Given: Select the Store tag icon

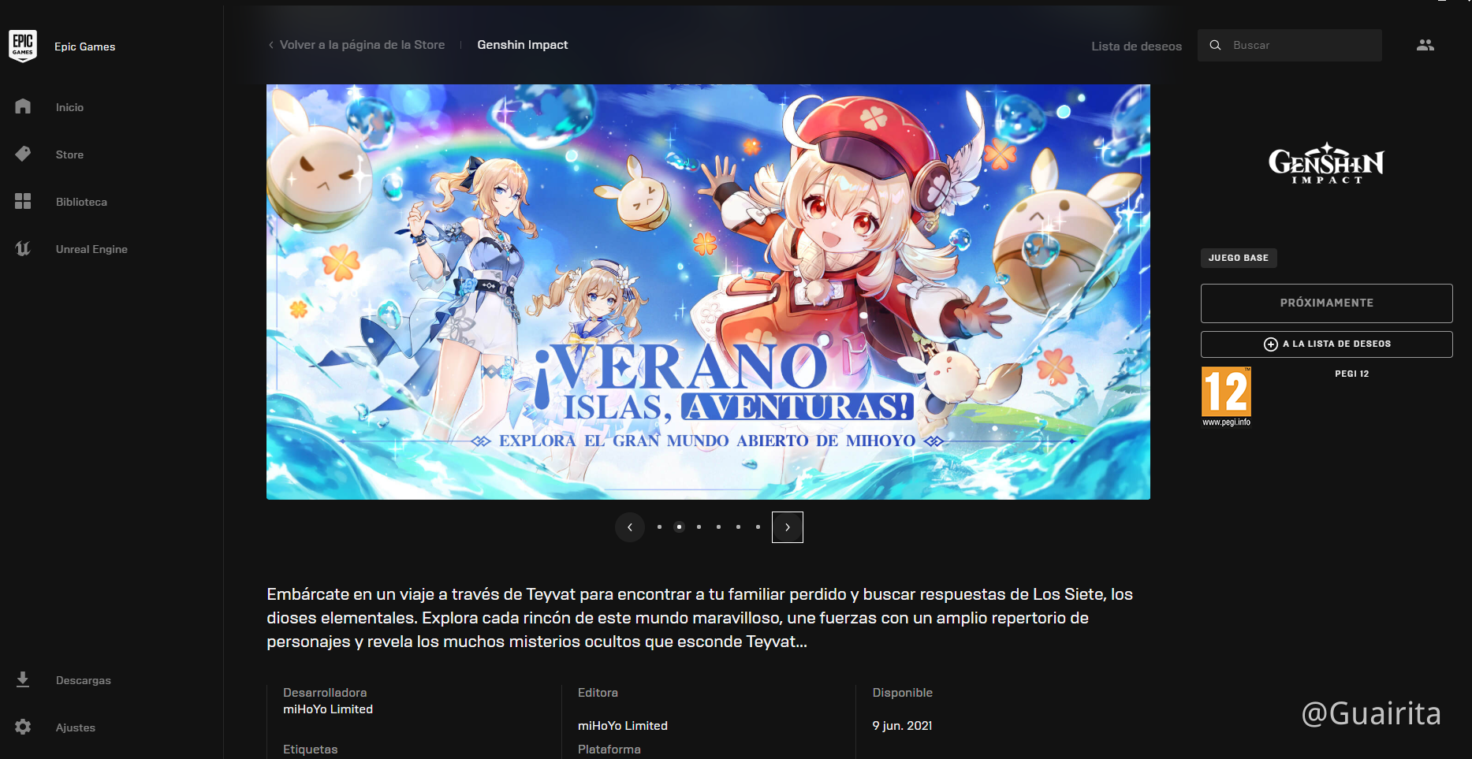Looking at the screenshot, I should pos(23,154).
